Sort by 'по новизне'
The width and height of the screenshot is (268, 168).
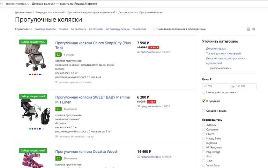[139, 29]
